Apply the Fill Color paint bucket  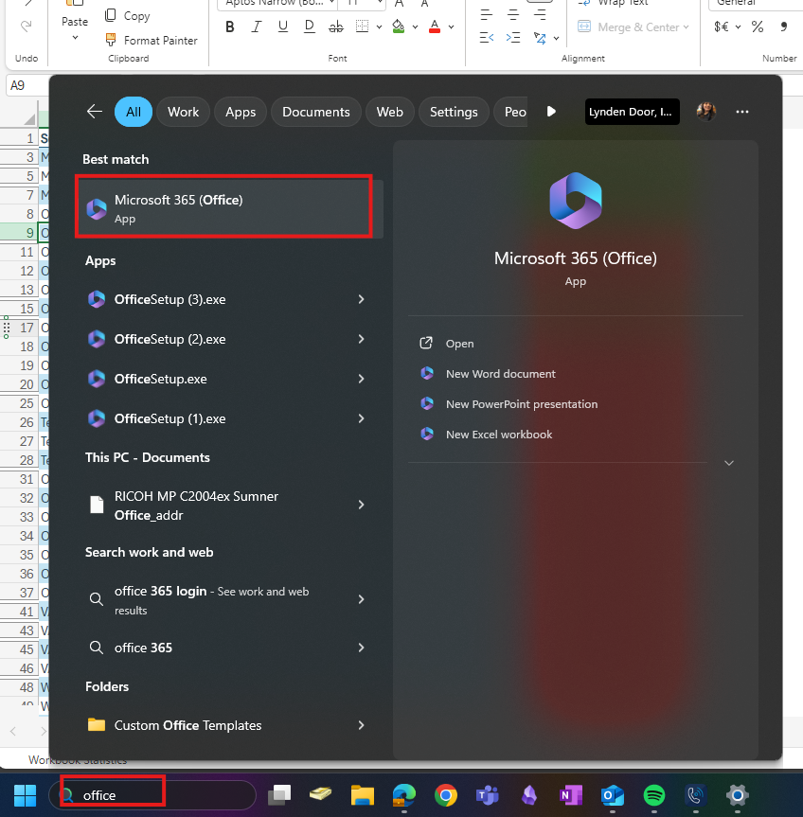(399, 27)
